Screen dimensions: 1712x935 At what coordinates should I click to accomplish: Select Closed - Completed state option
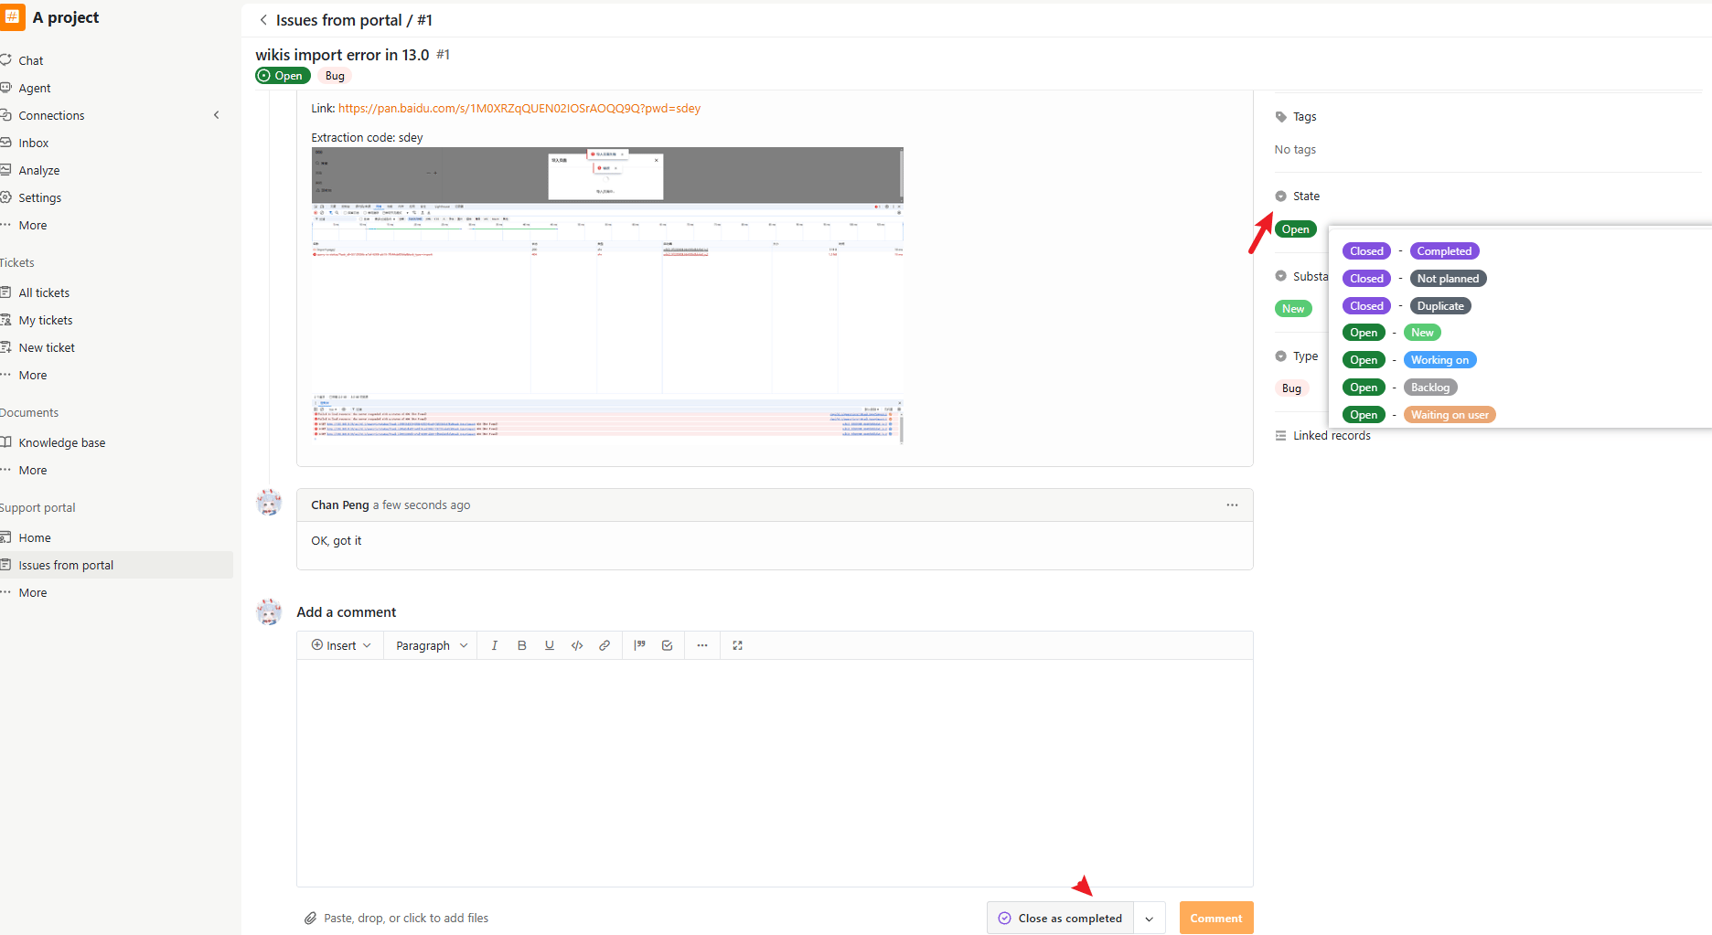tap(1411, 251)
